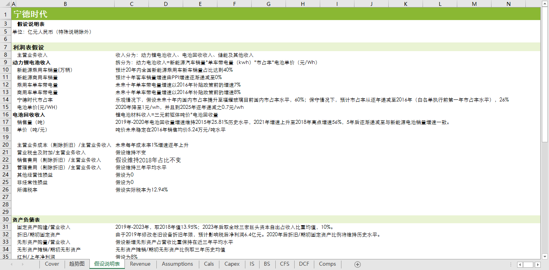Click the select-all corner of the grid
This screenshot has width=549, height=270.
point(6,4)
